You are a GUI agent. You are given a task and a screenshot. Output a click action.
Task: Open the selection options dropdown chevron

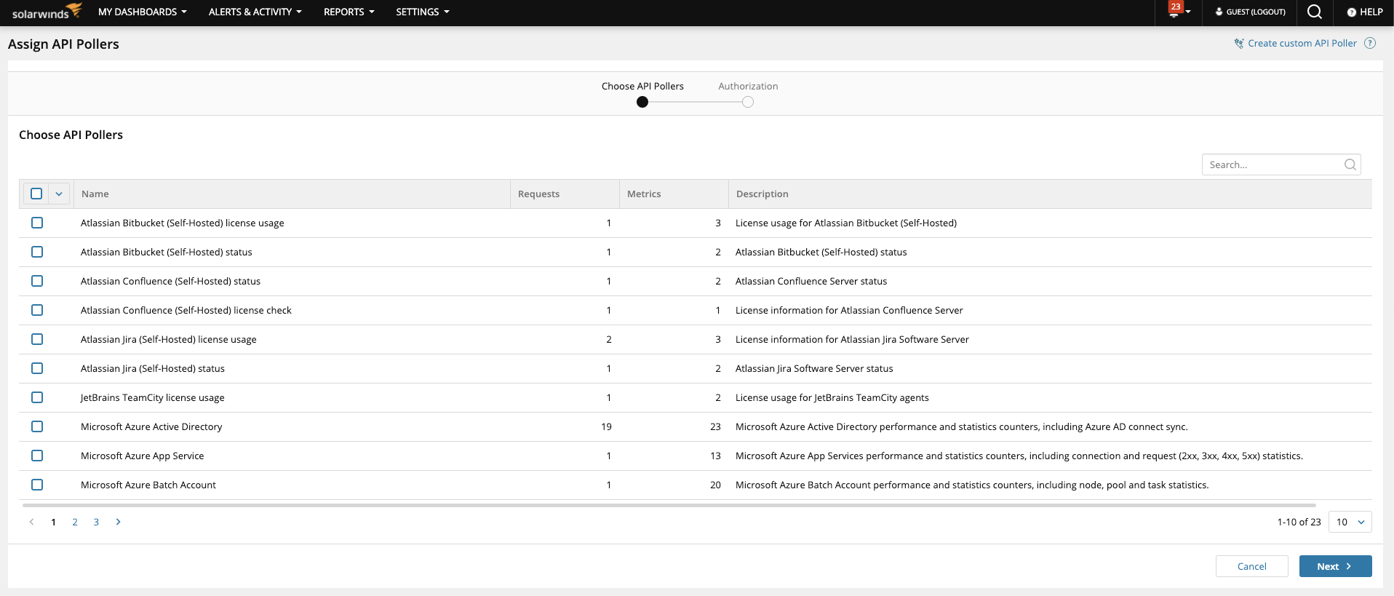[x=59, y=194]
